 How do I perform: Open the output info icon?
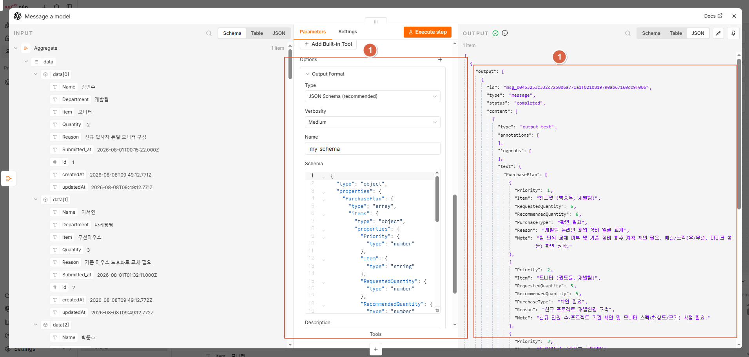click(x=505, y=33)
